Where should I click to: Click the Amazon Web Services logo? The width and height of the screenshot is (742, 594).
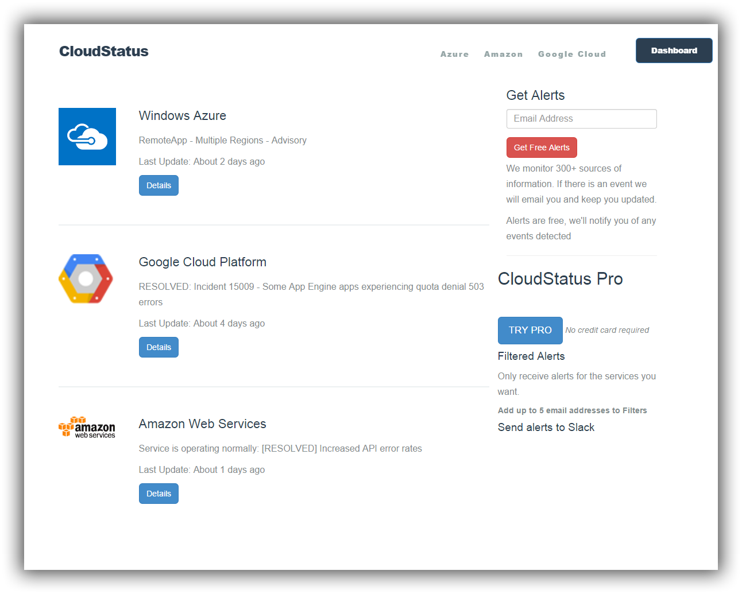coord(87,428)
